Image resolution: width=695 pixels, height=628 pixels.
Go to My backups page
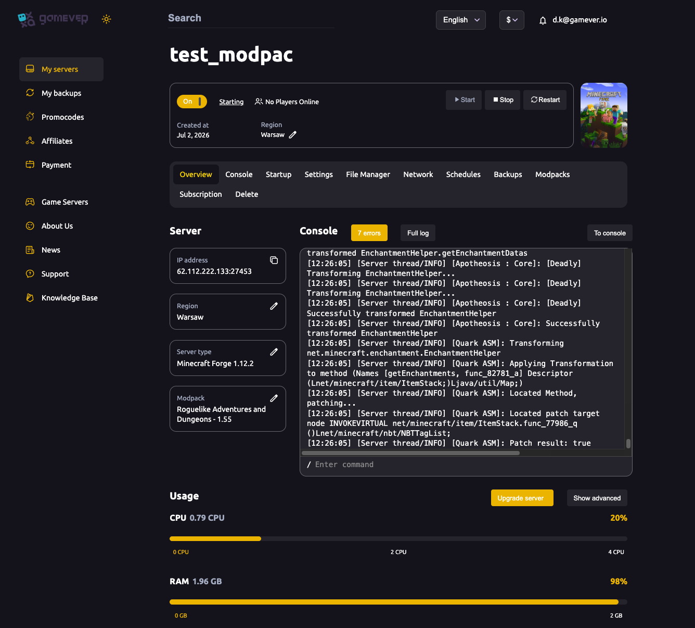point(61,93)
